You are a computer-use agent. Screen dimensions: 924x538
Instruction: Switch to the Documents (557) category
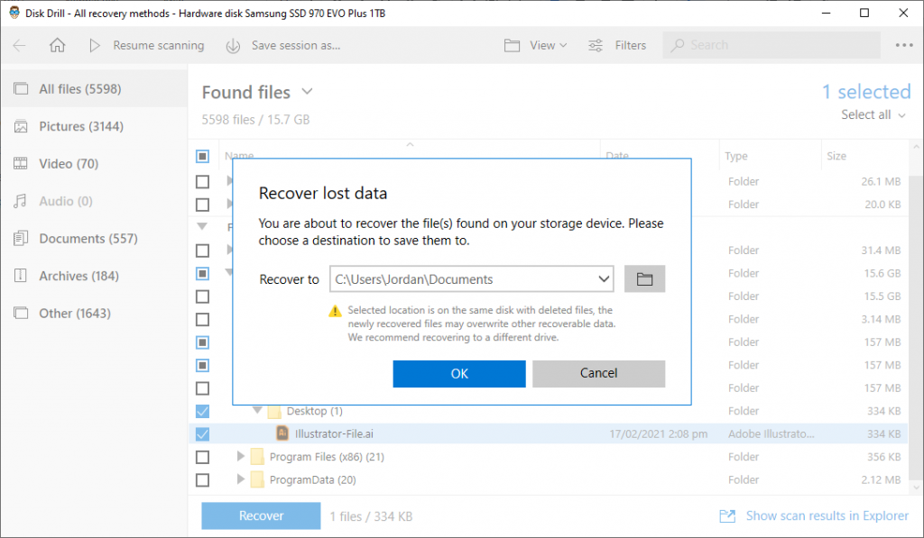pos(88,239)
